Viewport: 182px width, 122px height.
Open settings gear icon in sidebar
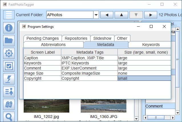pos(9,53)
